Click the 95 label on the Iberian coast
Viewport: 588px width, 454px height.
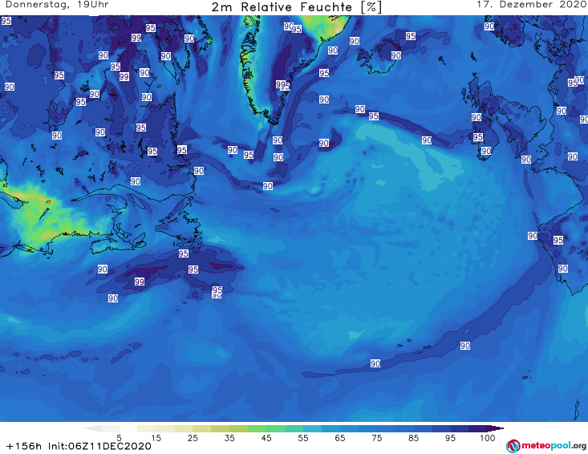[x=558, y=241]
